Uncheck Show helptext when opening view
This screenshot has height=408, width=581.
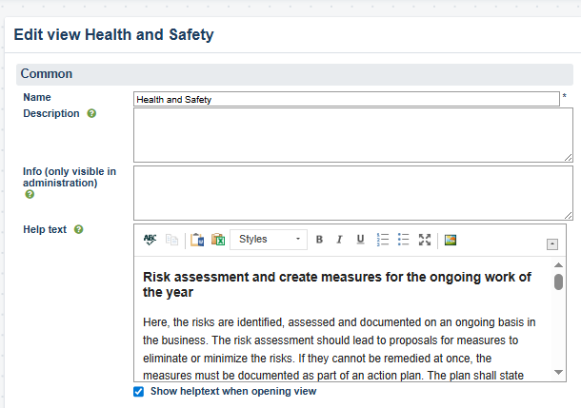(139, 392)
